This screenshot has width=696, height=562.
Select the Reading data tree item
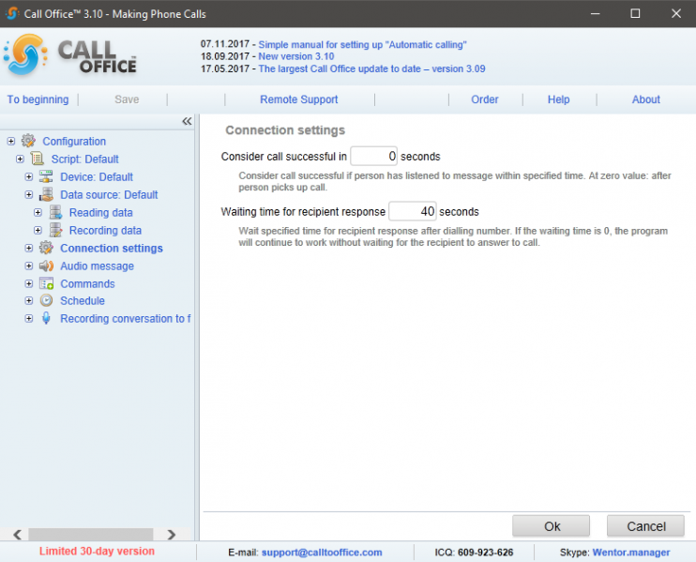100,212
